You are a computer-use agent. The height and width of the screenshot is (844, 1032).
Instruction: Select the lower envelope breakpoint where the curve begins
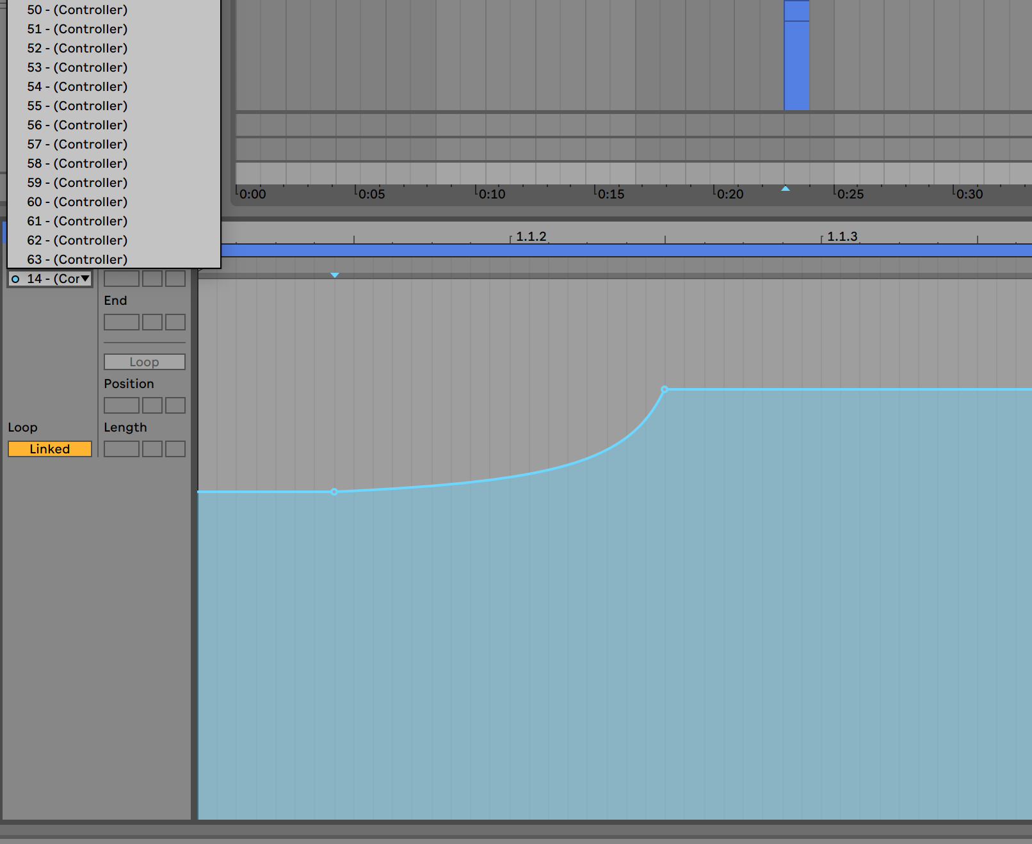pyautogui.click(x=334, y=492)
